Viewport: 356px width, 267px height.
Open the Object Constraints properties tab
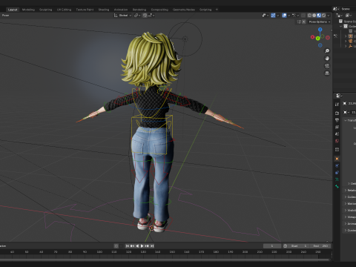pos(337,173)
